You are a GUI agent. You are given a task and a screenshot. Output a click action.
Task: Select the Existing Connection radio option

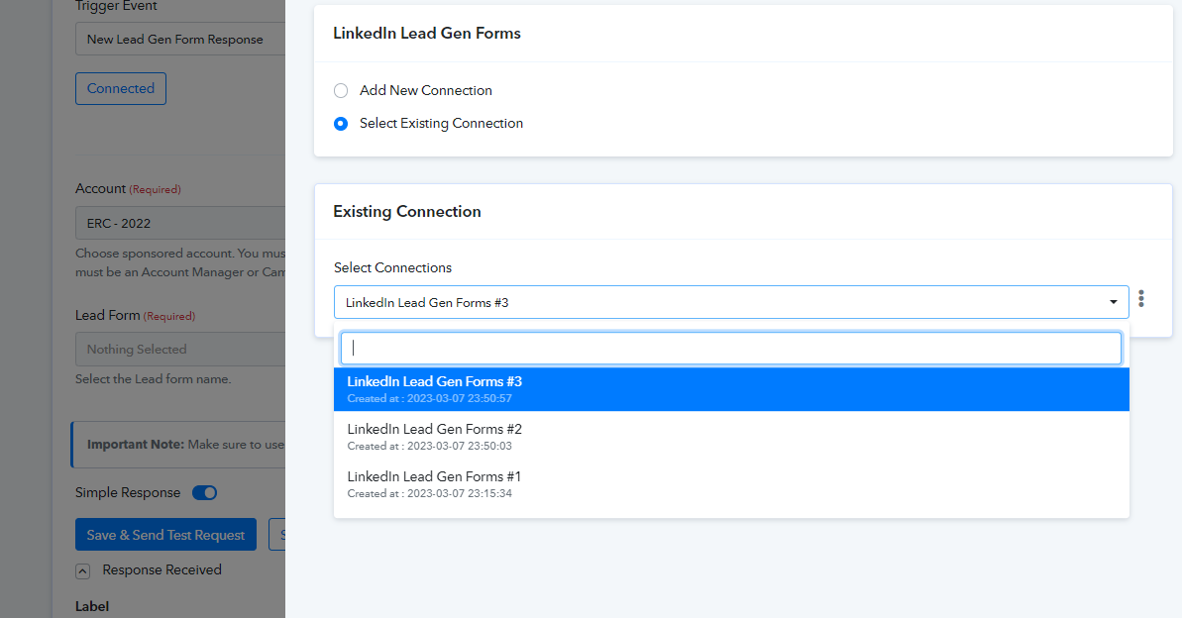click(x=341, y=124)
